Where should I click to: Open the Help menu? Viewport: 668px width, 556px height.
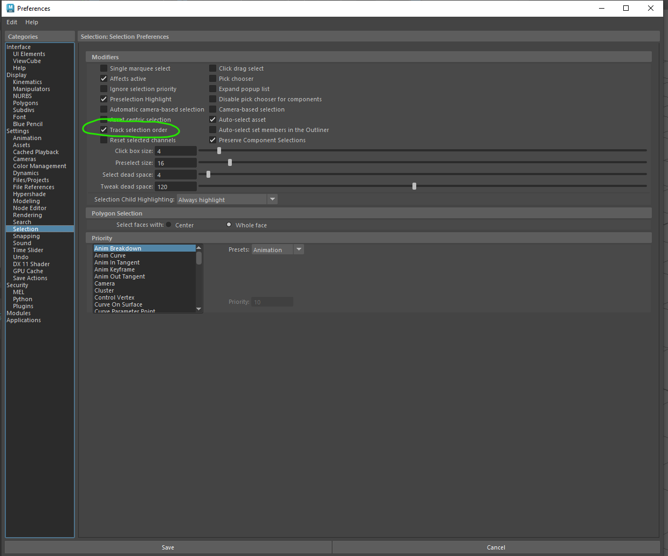[32, 22]
